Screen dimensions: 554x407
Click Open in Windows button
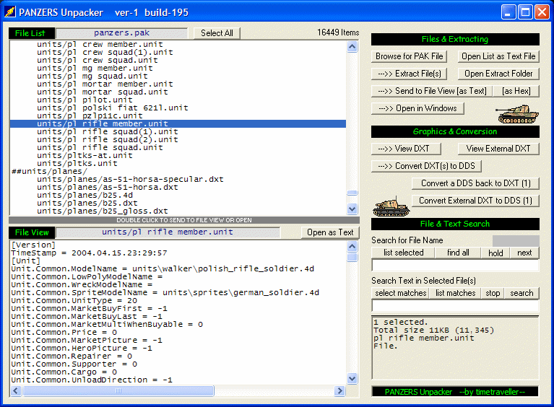pos(417,108)
